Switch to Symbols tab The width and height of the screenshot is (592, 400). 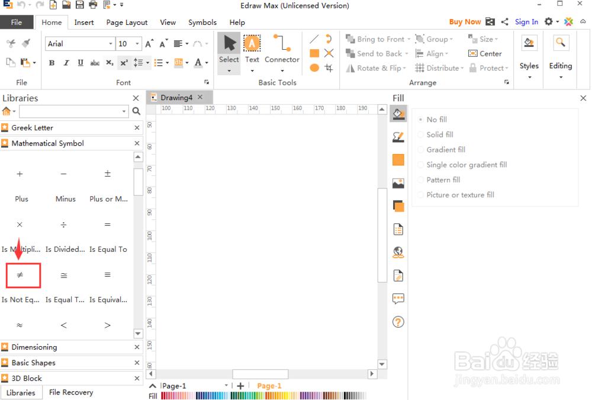[202, 23]
